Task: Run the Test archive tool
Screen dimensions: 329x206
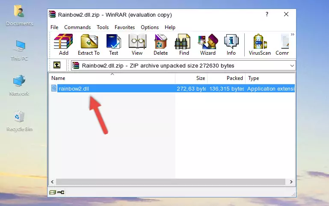Action: (113, 44)
